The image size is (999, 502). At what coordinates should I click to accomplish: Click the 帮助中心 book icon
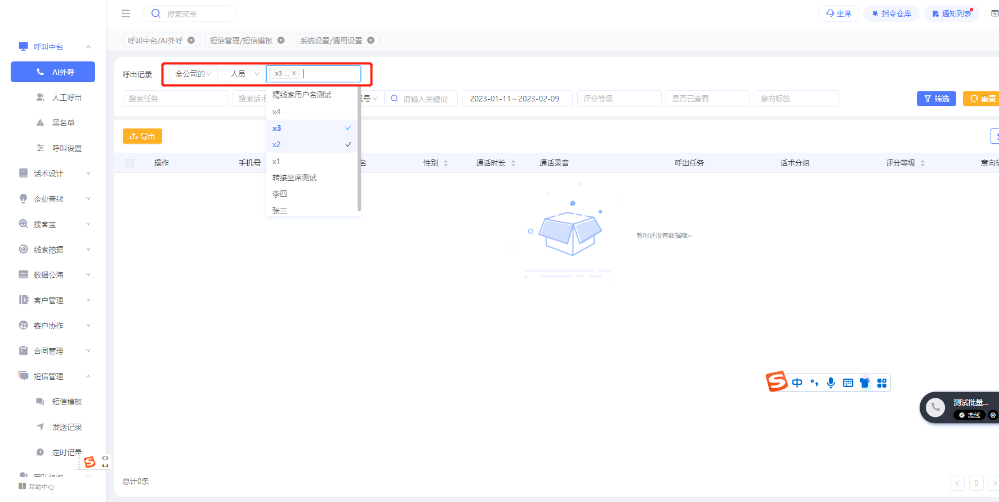[22, 486]
